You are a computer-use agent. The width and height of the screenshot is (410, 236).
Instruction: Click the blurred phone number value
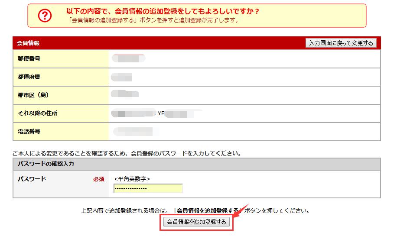point(133,131)
